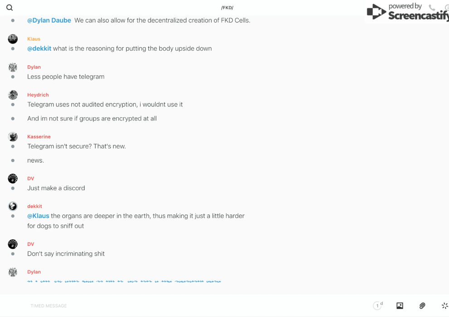Start a voice call with phone icon
Screen dimensions: 449x317
[432, 8]
